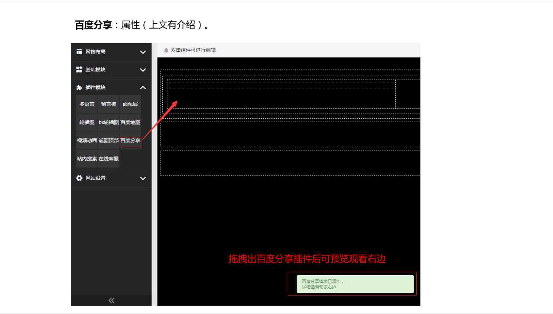Viewport: 553px width, 314px height.
Task: Select the 留言板 plugin
Action: 109,104
